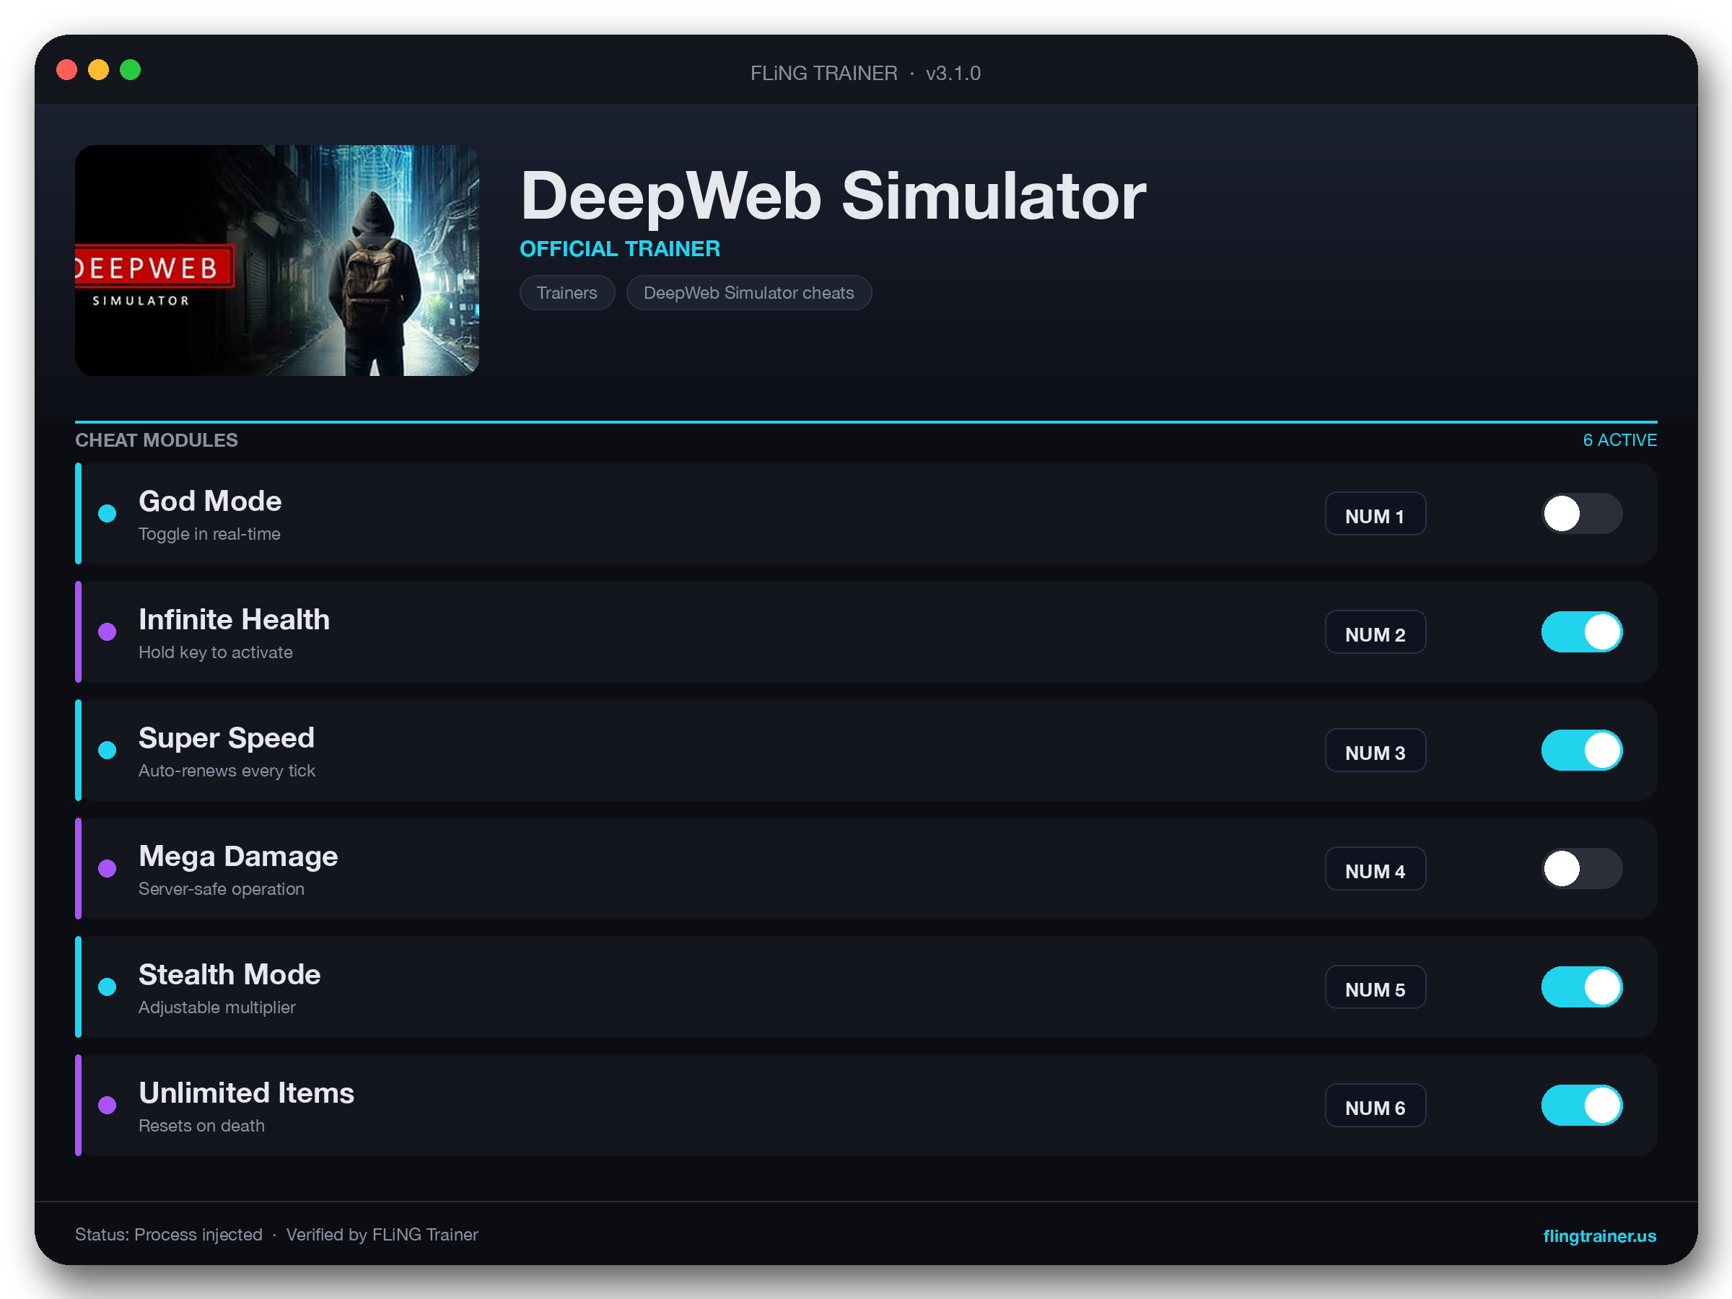Maximize the window with the green button

point(130,71)
